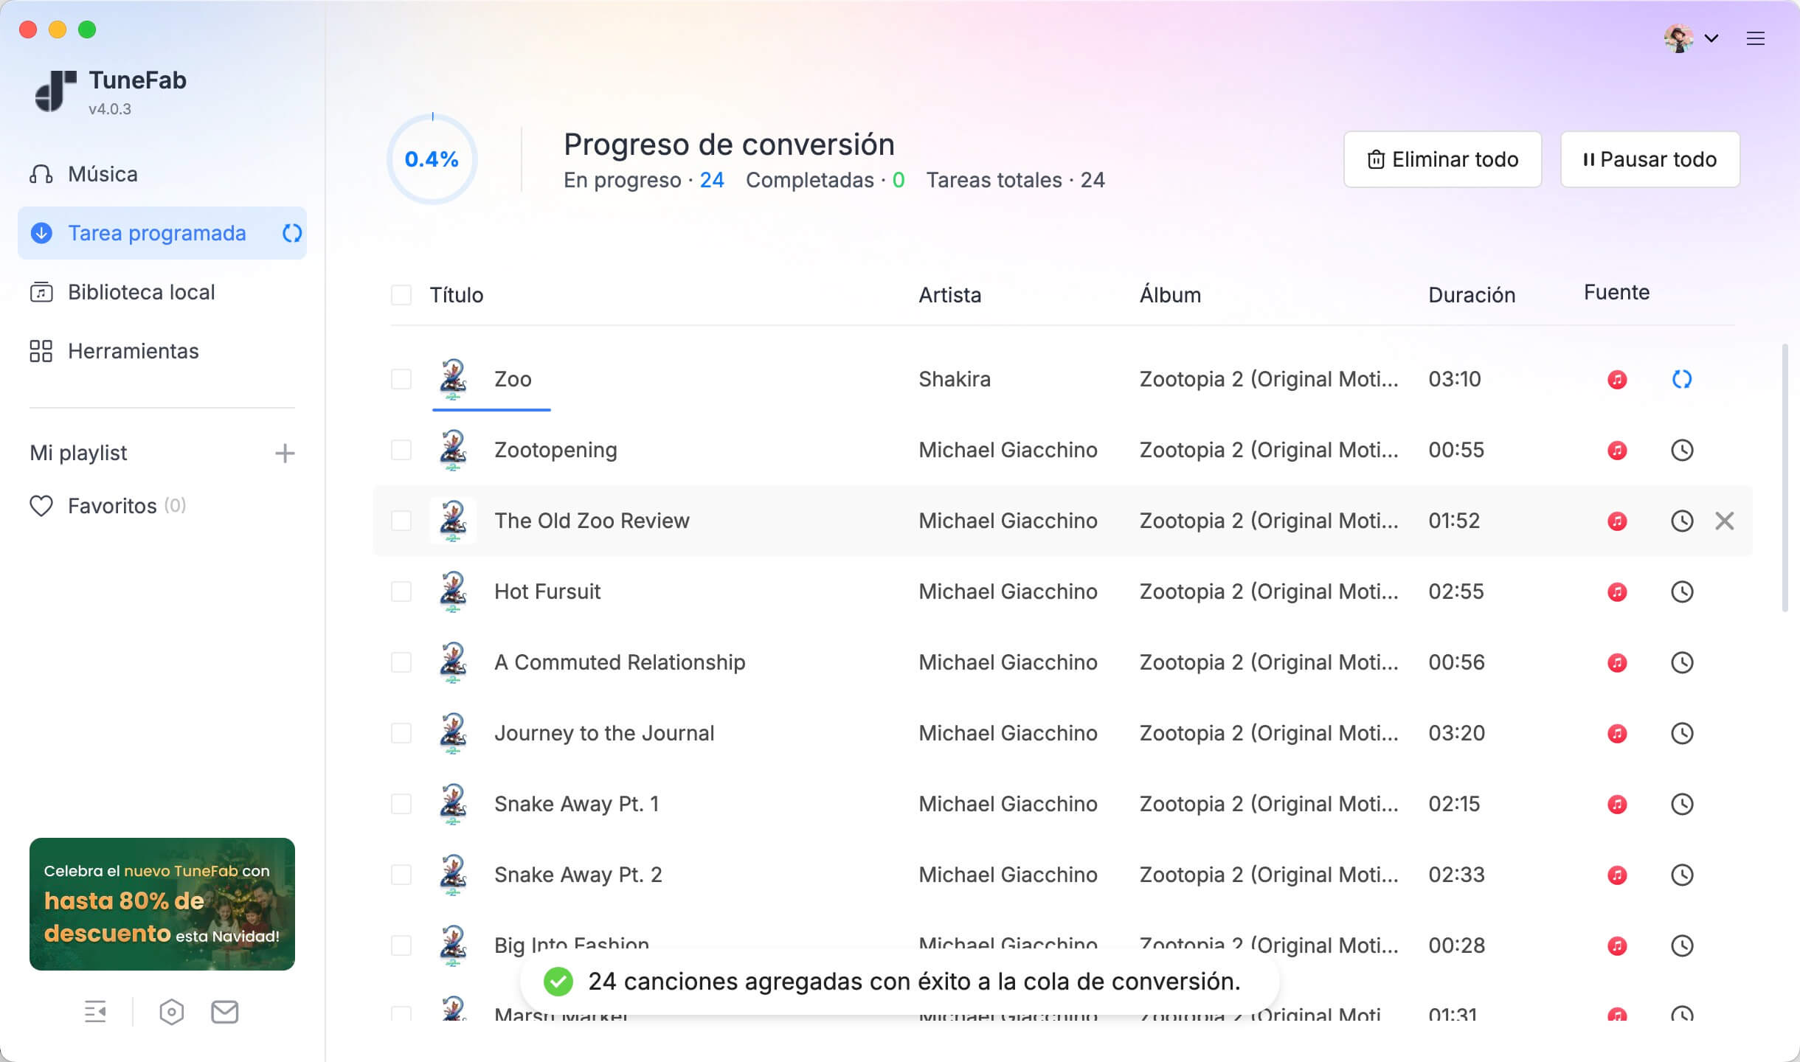The width and height of the screenshot is (1800, 1062).
Task: Click the Christmas 80% discount banner
Action: tap(162, 903)
